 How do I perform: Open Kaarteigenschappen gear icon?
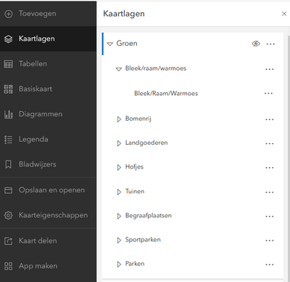coord(9,215)
